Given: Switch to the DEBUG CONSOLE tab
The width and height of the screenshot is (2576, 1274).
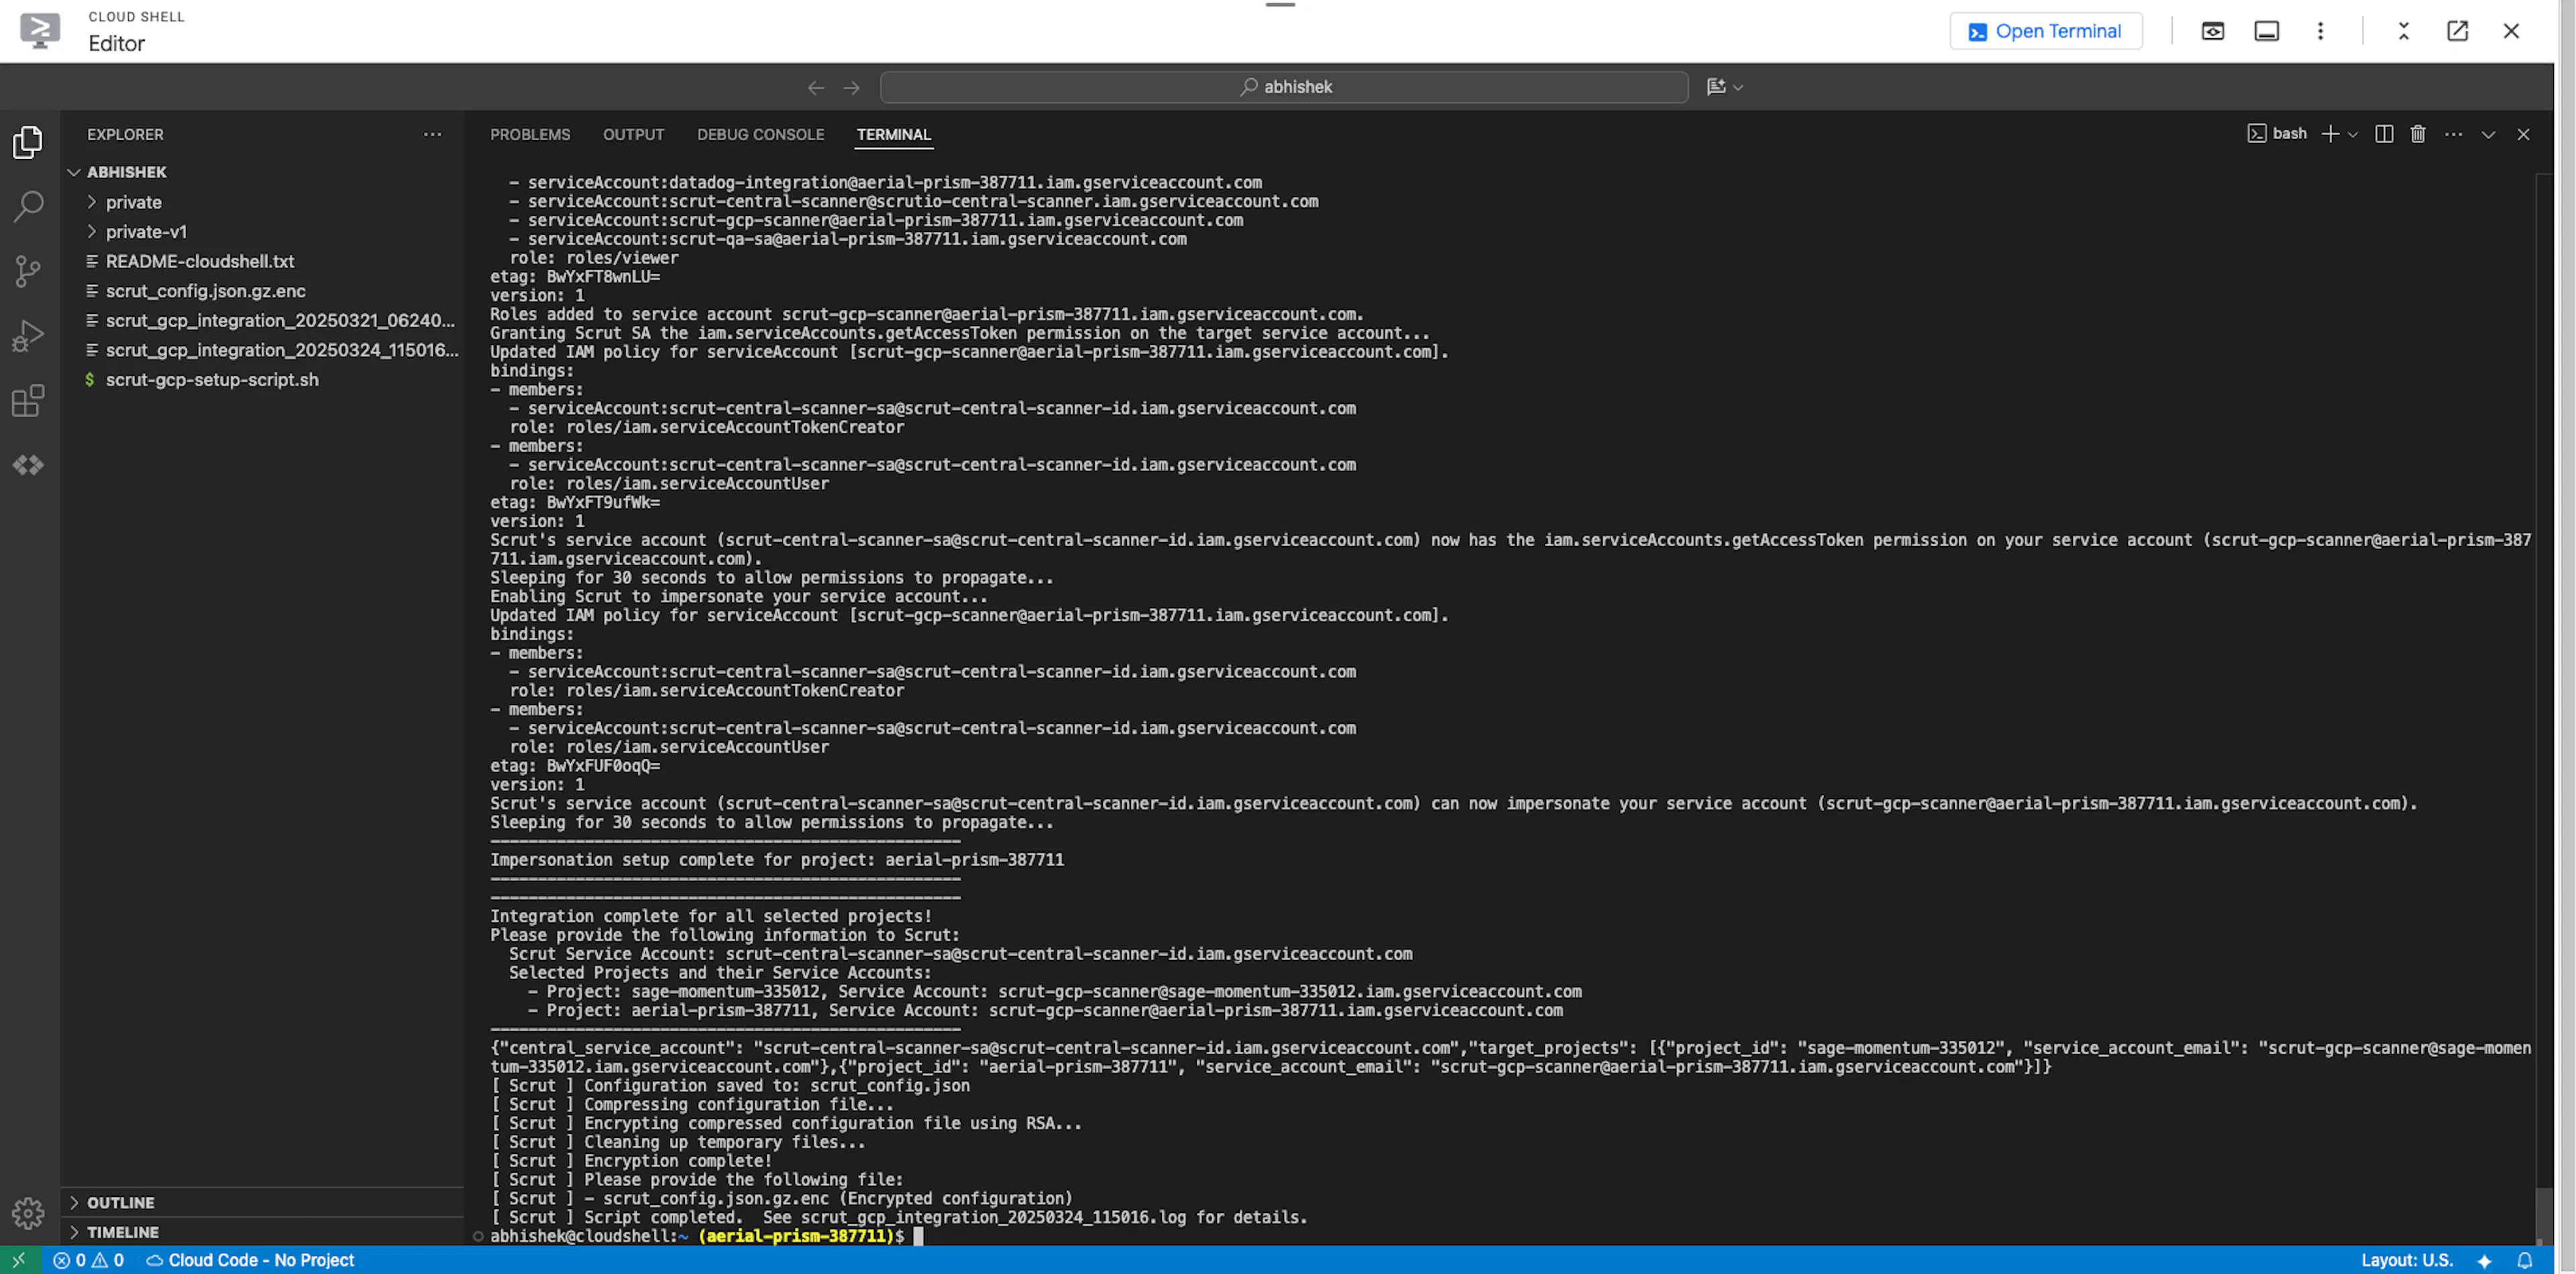Looking at the screenshot, I should pos(760,134).
